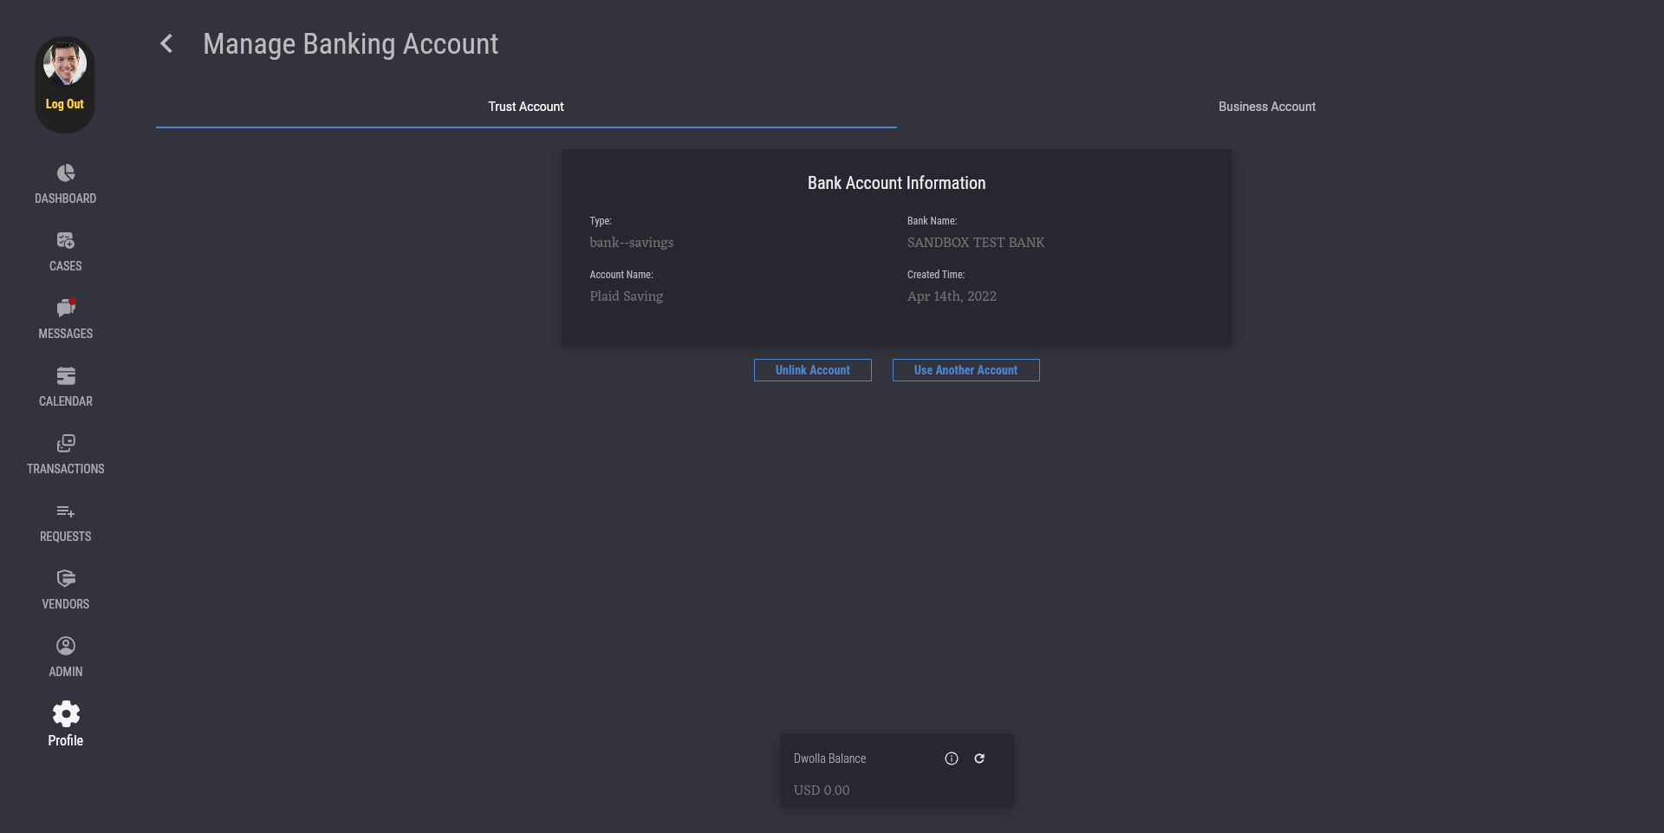The height and width of the screenshot is (833, 1664).
Task: Go to Transactions icon in sidebar
Action: coord(66,444)
